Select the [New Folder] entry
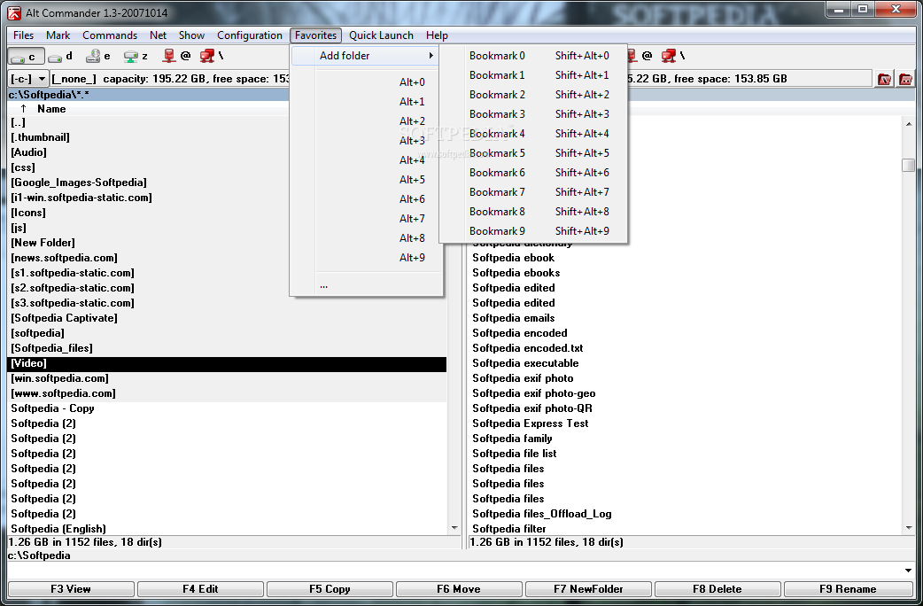The width and height of the screenshot is (923, 606). point(43,243)
